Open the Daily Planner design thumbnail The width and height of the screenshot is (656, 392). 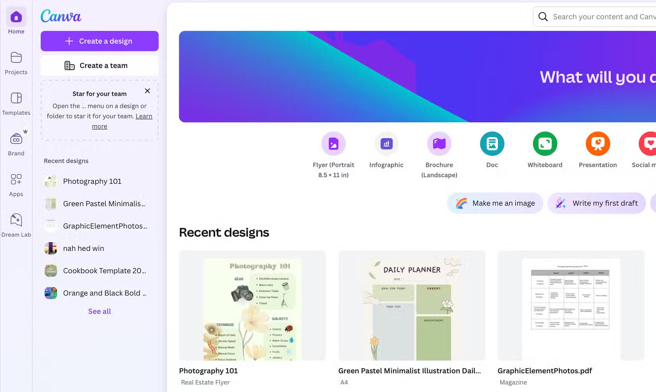(411, 305)
